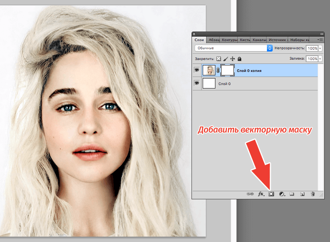This screenshot has width=330, height=242.
Task: Hide the Слой 0 копия layer
Action: 197,70
